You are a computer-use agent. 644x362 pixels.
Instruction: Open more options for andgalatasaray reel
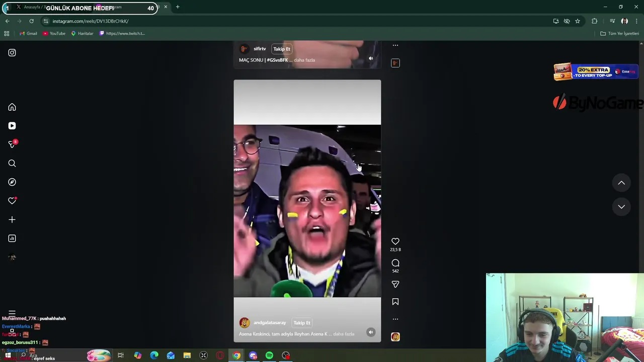tap(395, 319)
